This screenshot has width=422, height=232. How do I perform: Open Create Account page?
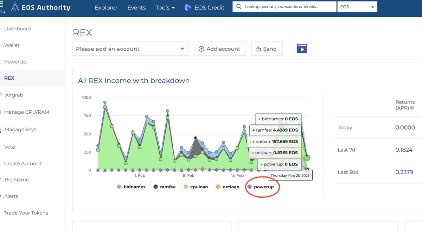click(23, 163)
